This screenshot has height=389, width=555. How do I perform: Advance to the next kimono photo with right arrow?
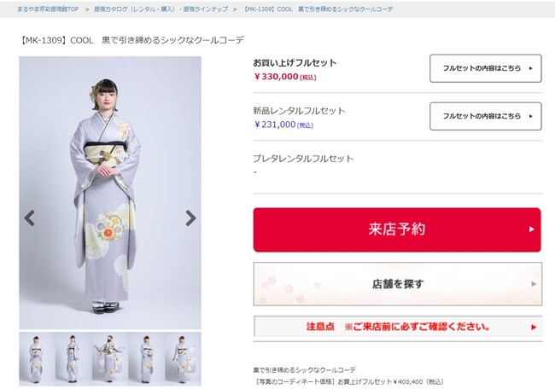pyautogui.click(x=190, y=218)
